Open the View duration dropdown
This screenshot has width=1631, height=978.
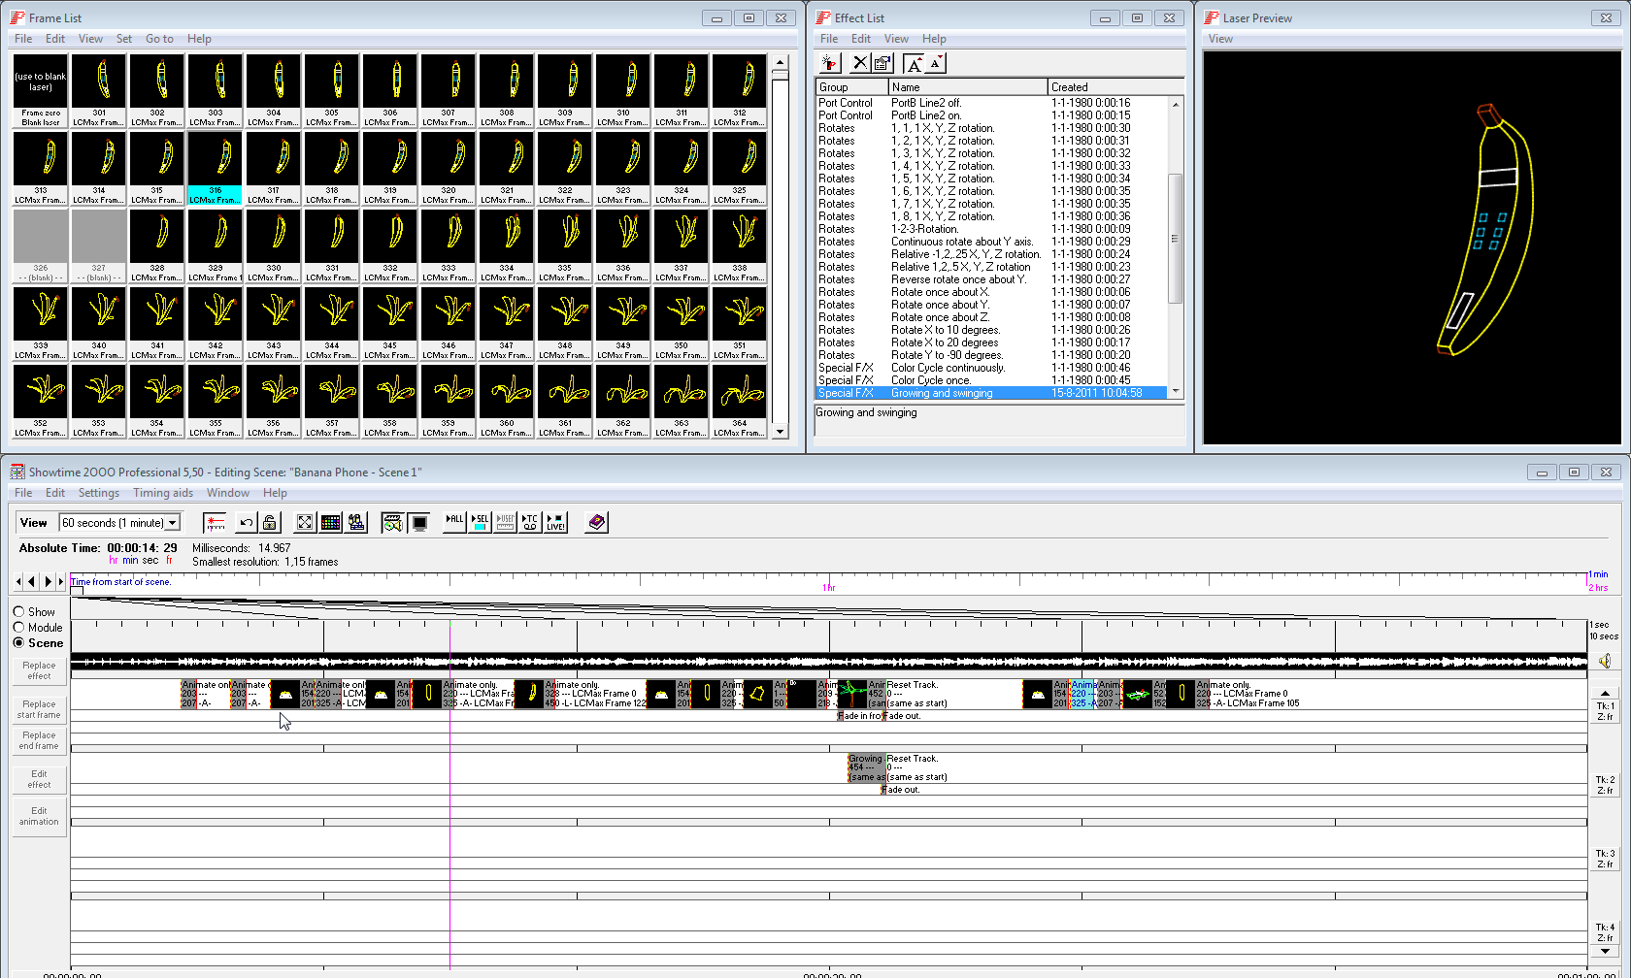tap(173, 523)
